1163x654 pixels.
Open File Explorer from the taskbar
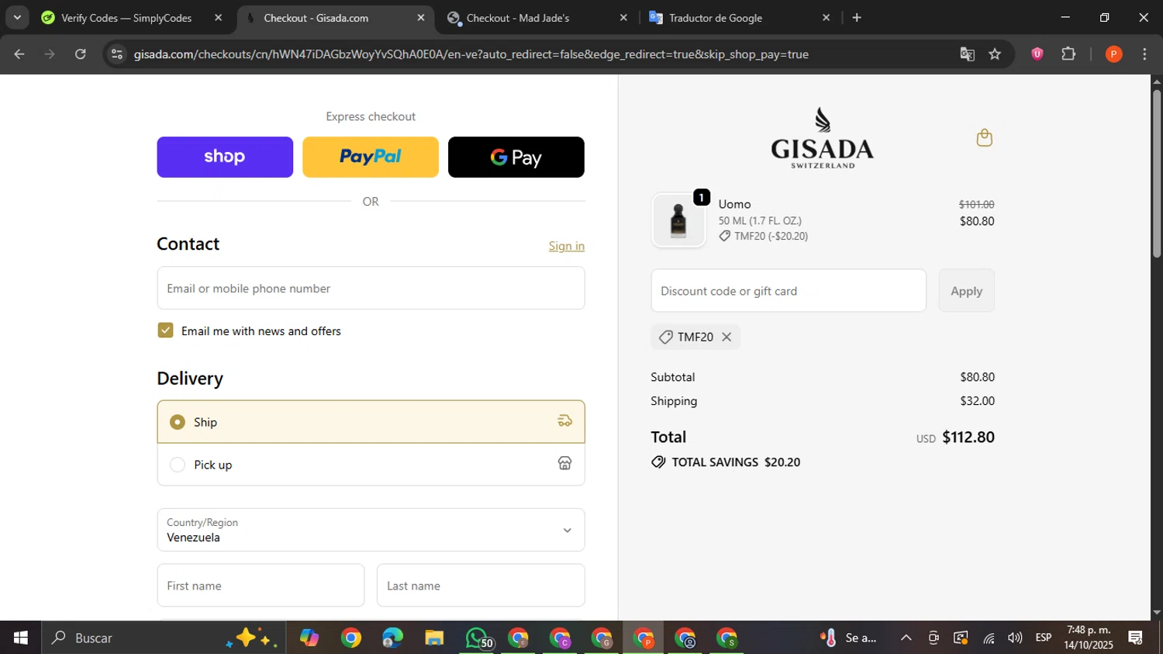(x=434, y=638)
